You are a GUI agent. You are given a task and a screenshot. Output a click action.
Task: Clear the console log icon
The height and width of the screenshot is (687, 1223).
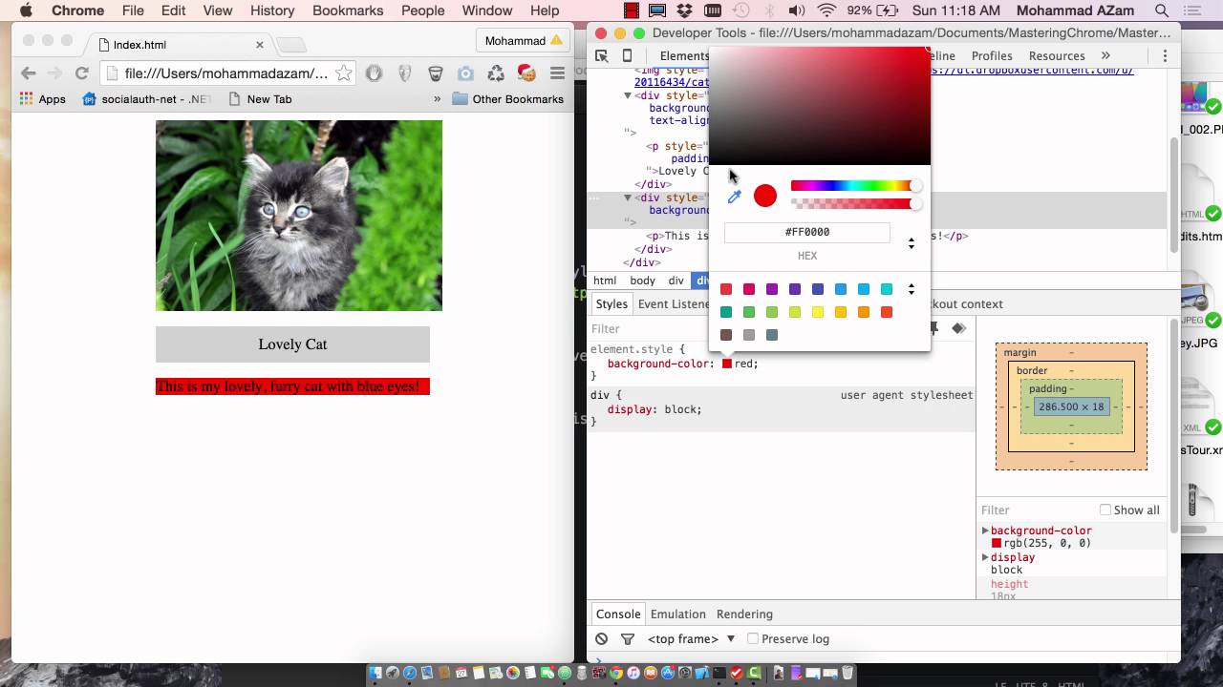pyautogui.click(x=601, y=639)
